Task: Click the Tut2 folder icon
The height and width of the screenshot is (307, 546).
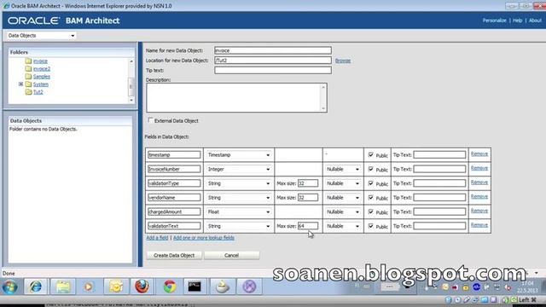Action: click(x=28, y=92)
